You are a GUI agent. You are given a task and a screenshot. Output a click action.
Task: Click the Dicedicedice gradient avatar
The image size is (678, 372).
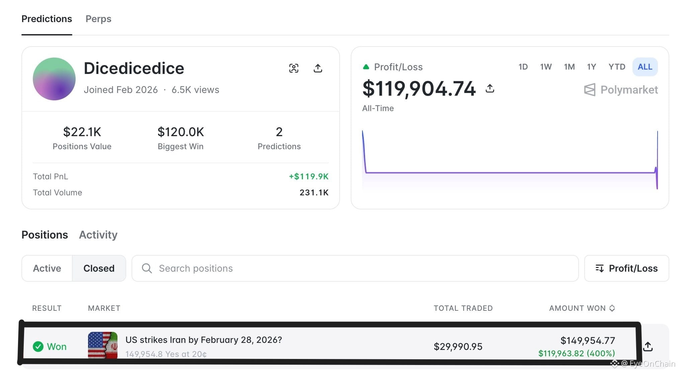tap(54, 79)
